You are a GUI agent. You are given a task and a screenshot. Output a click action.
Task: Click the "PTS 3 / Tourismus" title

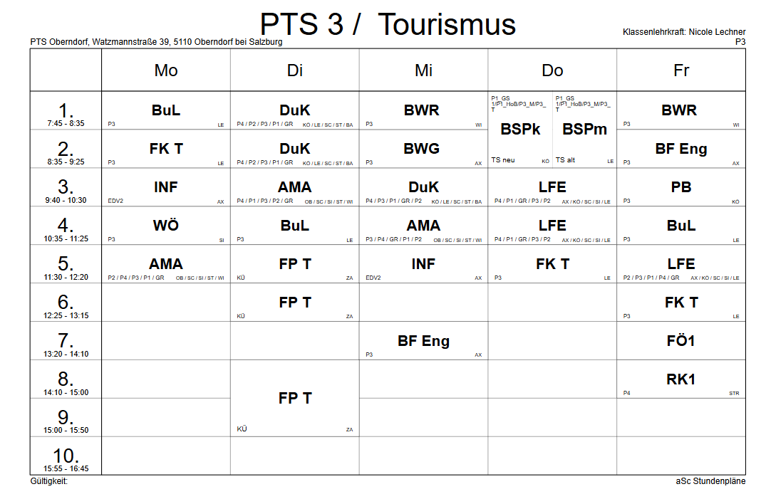(x=388, y=24)
